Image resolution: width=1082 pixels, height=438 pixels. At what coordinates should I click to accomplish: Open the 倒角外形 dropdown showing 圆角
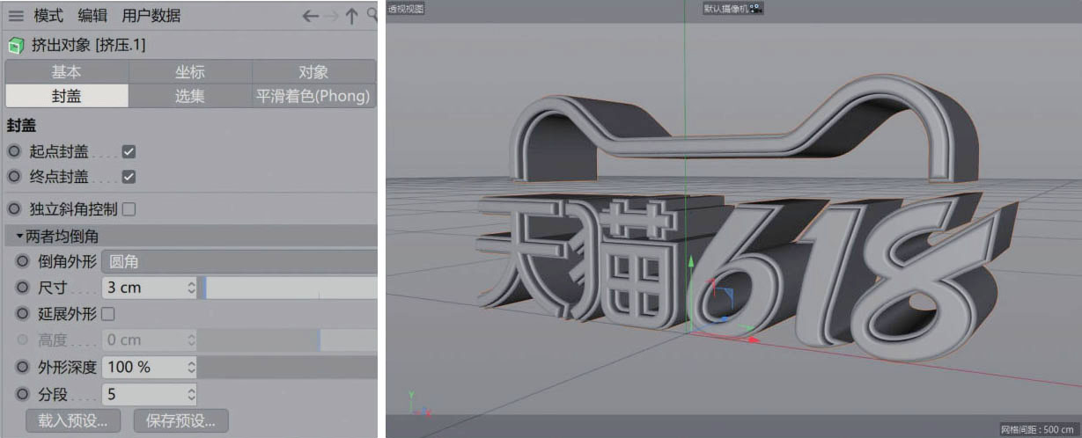pyautogui.click(x=238, y=261)
